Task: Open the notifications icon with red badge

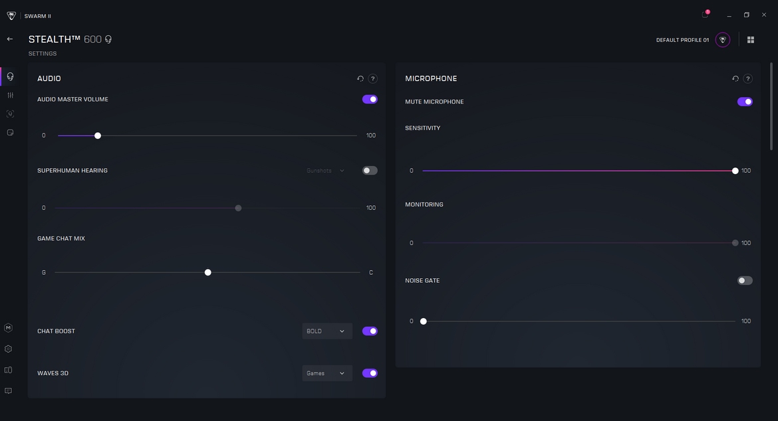Action: click(705, 15)
